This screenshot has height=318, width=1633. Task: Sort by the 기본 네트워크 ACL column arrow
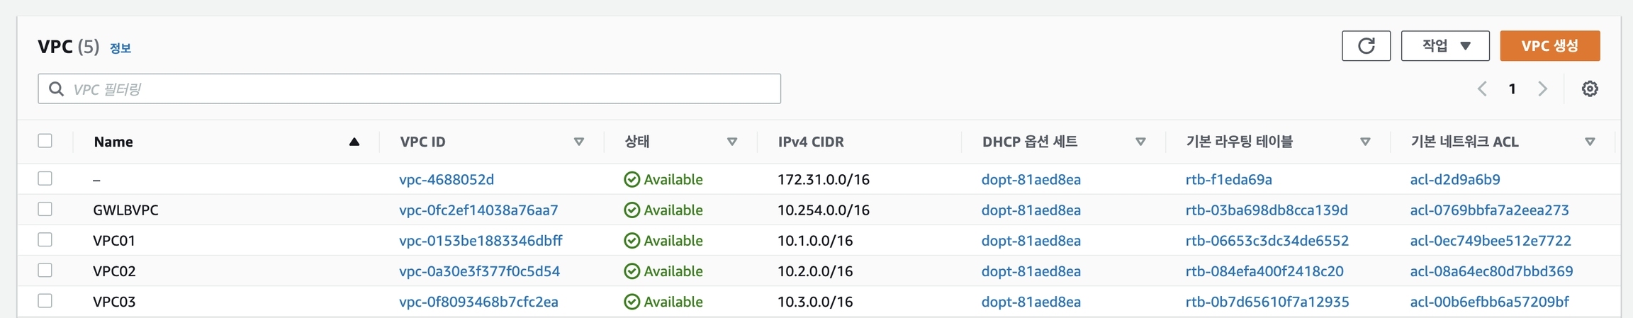pyautogui.click(x=1590, y=142)
